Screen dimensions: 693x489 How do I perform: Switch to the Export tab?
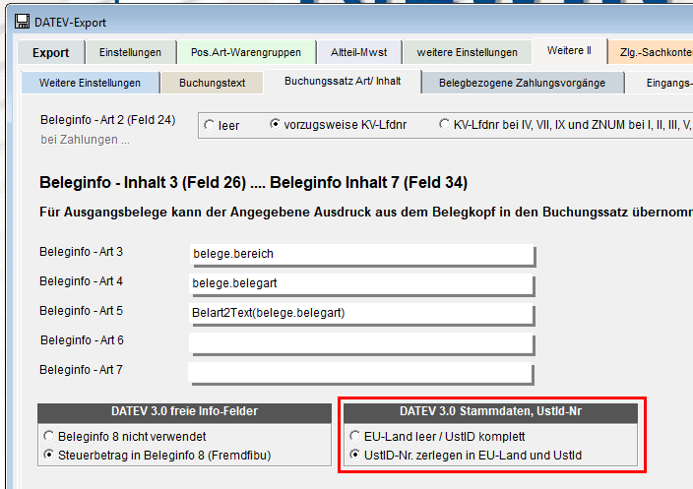coord(51,52)
